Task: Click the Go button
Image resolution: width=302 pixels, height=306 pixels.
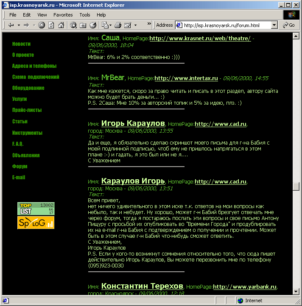Action: [289, 25]
